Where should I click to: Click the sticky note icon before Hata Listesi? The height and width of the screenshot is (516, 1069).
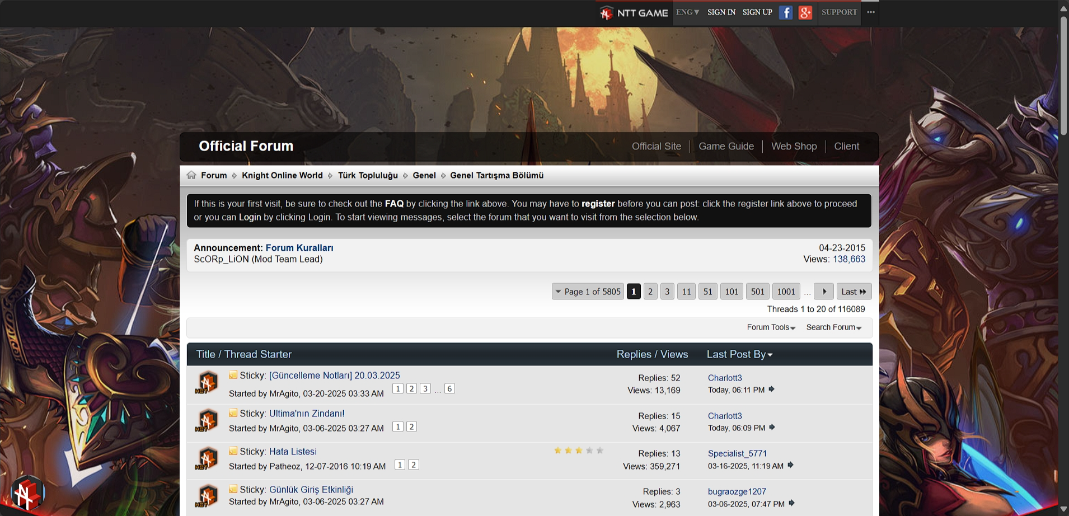click(x=233, y=451)
